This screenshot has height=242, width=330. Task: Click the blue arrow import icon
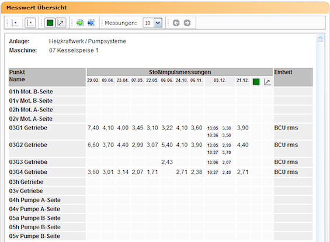click(91, 23)
